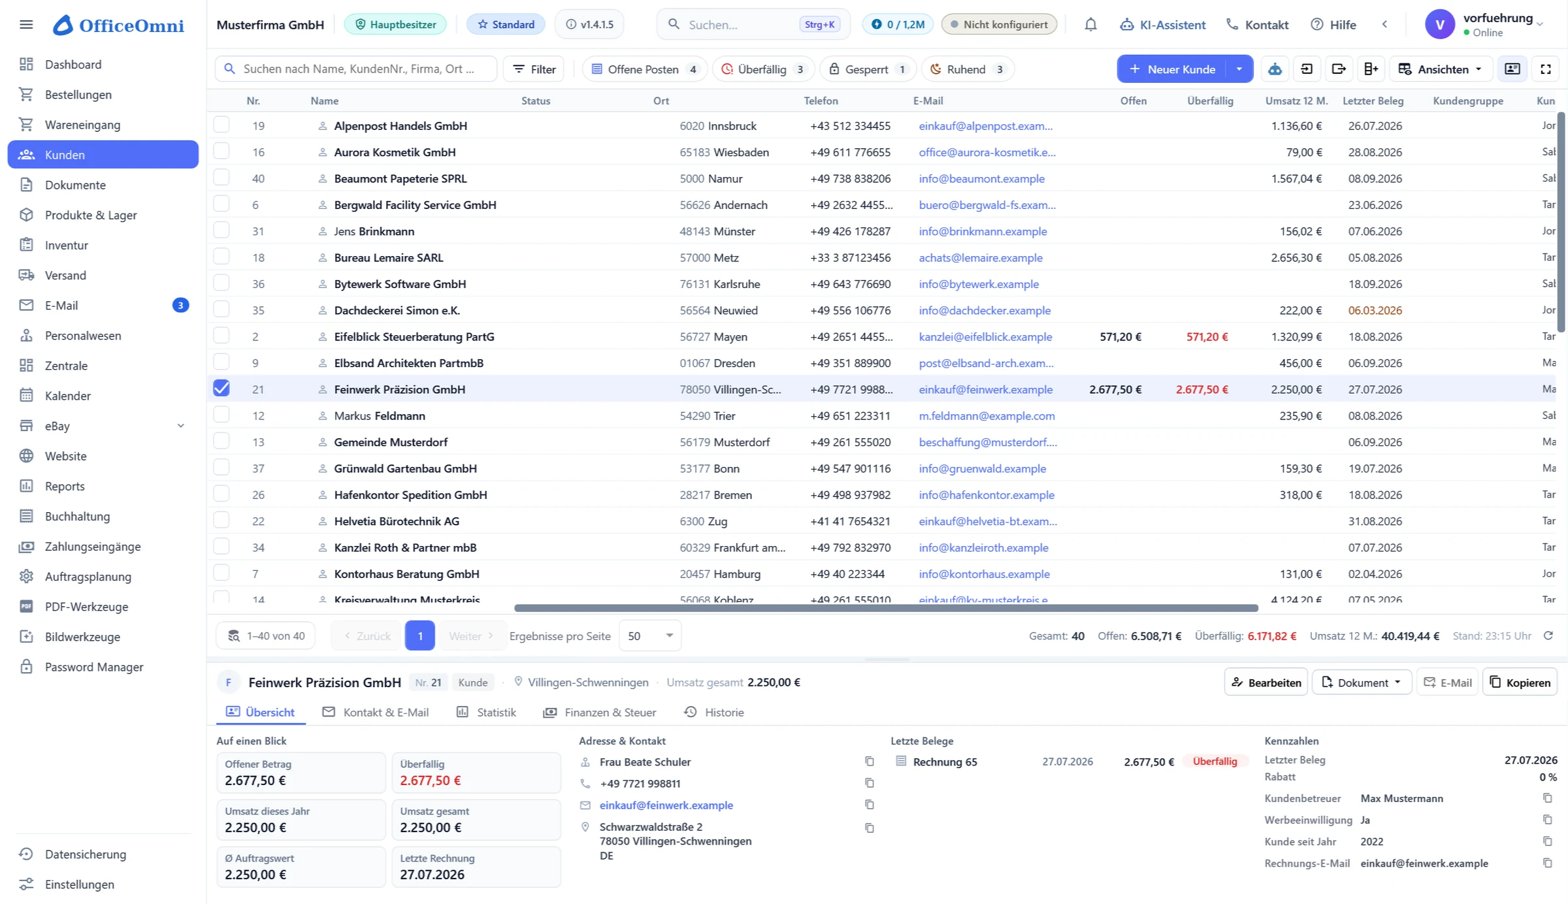Open the Finanzen & Steuer tab
The image size is (1568, 904).
[x=600, y=712]
